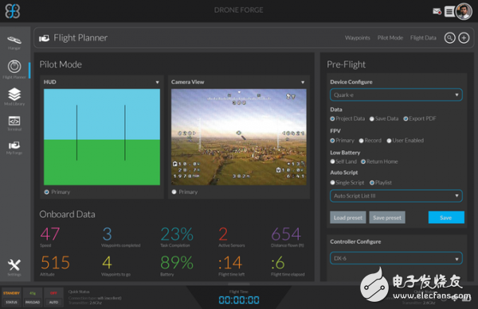Go to Flight Data tab
The height and width of the screenshot is (309, 478).
pyautogui.click(x=423, y=38)
